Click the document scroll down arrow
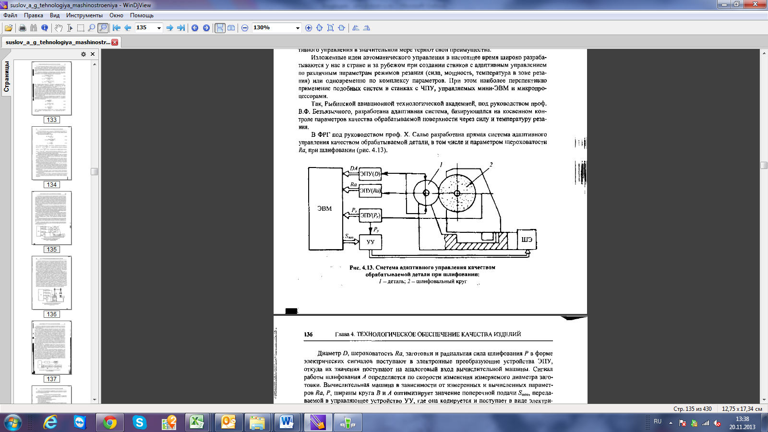 click(764, 400)
